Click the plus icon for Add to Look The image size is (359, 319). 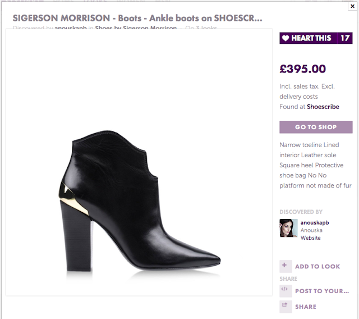tap(285, 266)
